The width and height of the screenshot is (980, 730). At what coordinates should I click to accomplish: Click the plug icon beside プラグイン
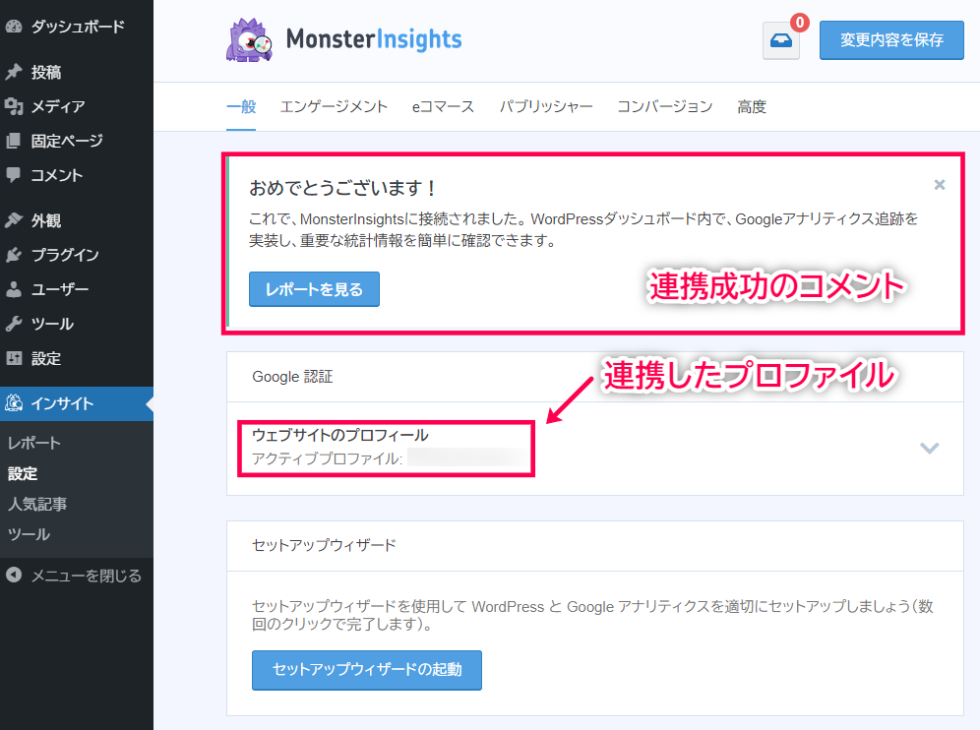click(14, 255)
